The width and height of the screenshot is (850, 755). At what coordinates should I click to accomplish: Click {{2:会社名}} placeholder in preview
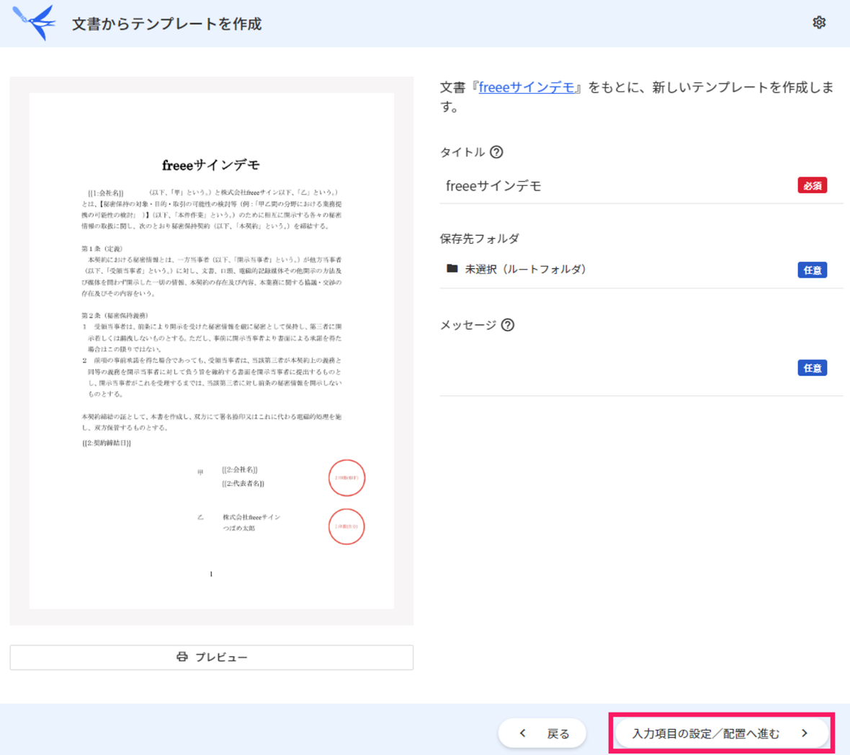coord(240,469)
